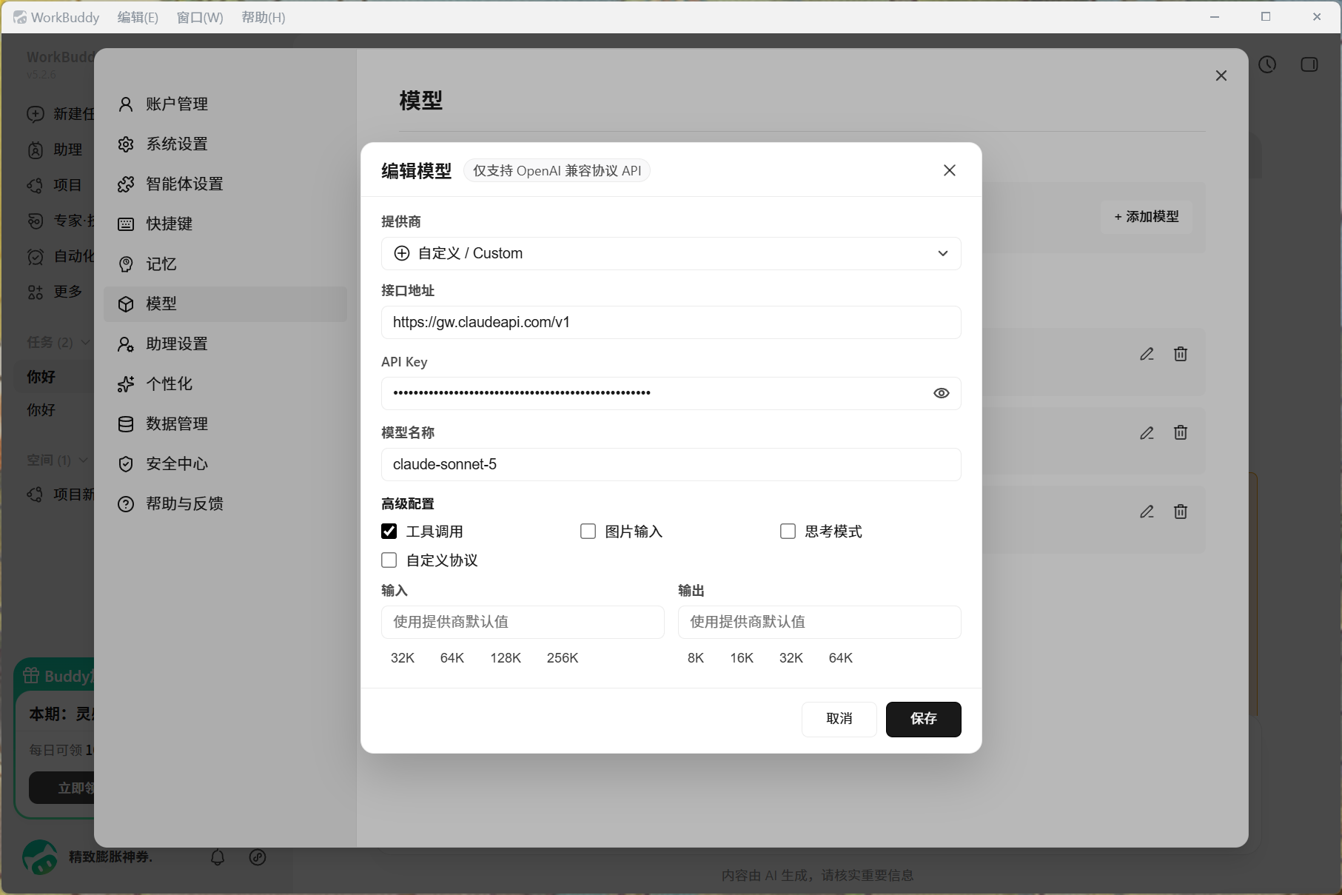This screenshot has width=1342, height=895.
Task: Click the 模型名称 field
Action: 671,464
